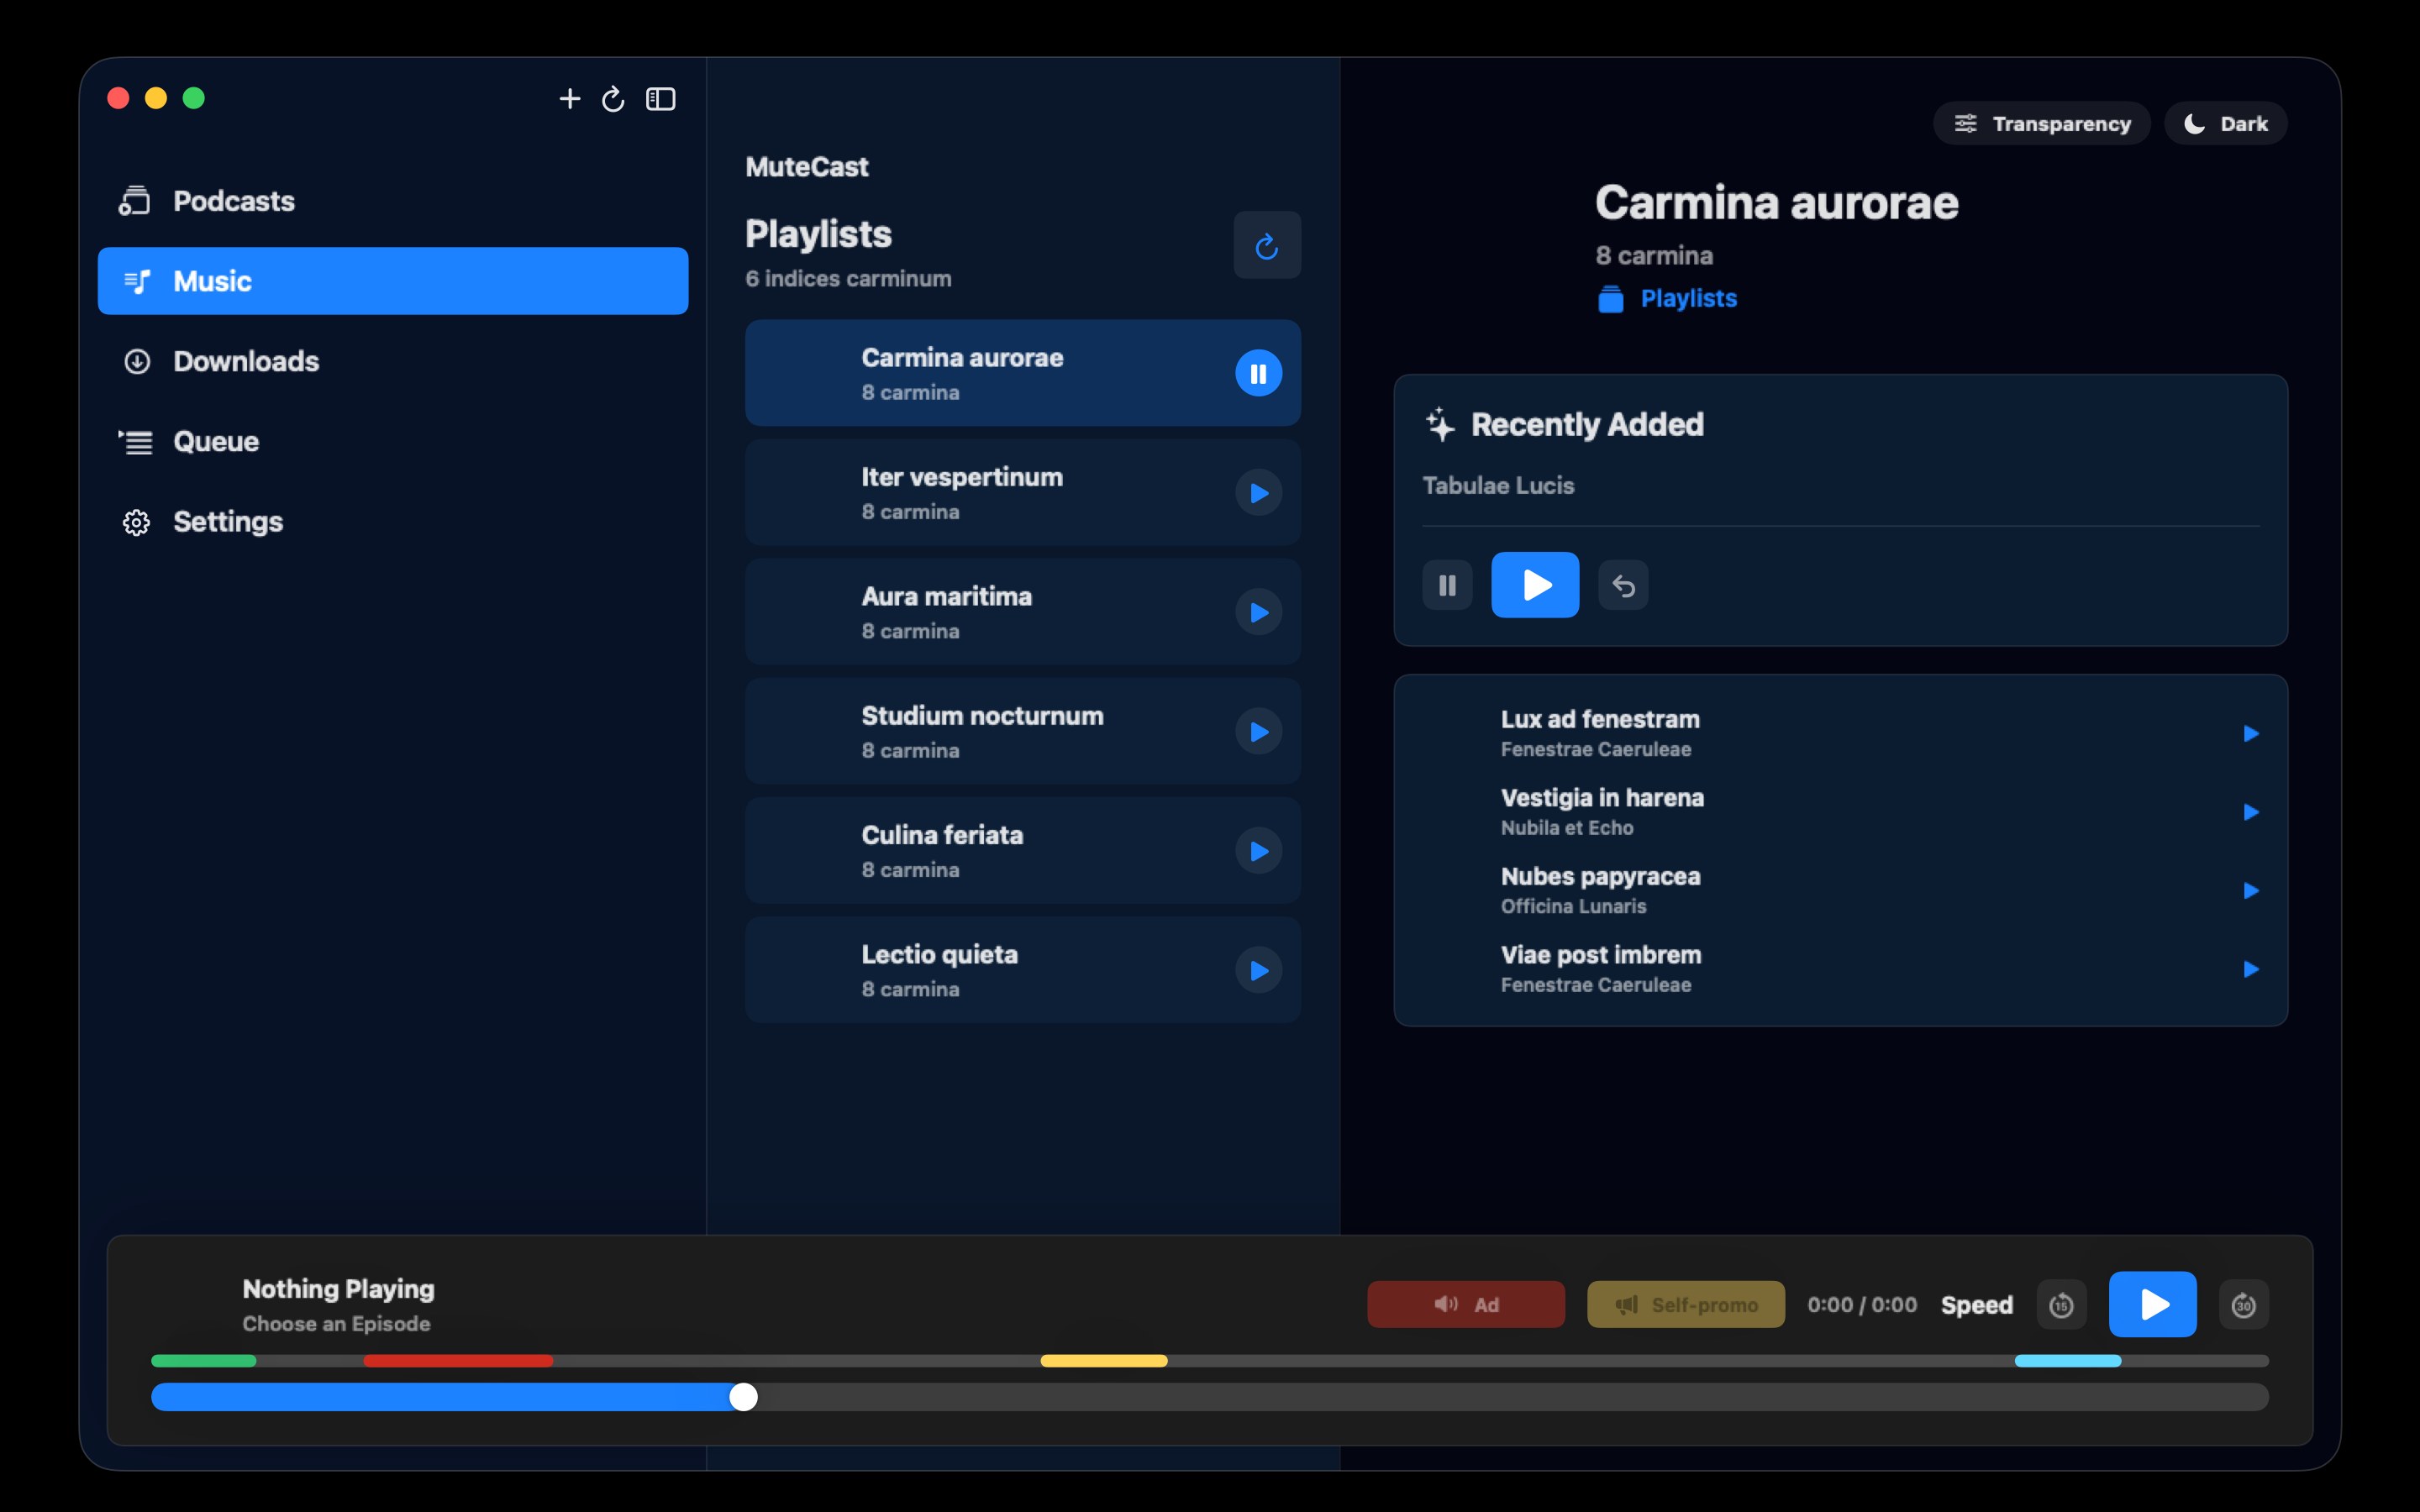Open the Podcasts section
The width and height of the screenshot is (2420, 1512).
click(393, 201)
